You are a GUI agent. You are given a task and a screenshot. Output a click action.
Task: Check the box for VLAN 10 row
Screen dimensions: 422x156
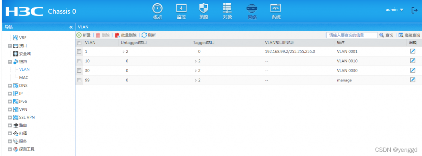click(79, 61)
